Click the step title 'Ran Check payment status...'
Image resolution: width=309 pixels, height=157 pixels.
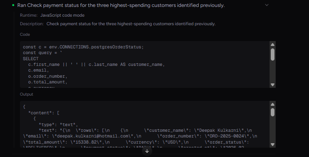coord(121,5)
